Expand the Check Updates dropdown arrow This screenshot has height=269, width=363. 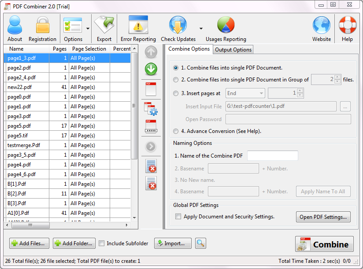pyautogui.click(x=201, y=29)
